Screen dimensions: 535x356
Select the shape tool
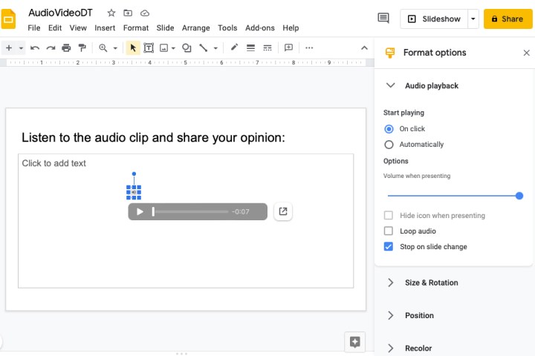pos(187,47)
